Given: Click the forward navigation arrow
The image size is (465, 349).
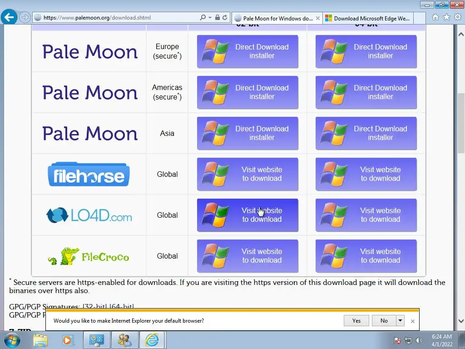Looking at the screenshot, I should tap(25, 18).
